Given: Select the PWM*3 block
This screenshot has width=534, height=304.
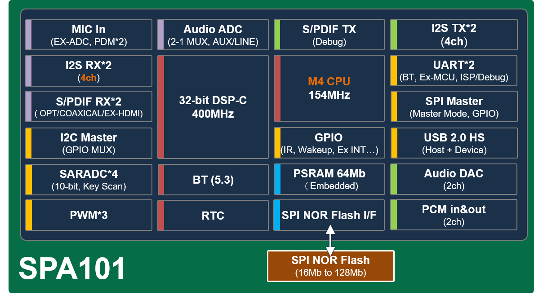Looking at the screenshot, I should click(89, 215).
